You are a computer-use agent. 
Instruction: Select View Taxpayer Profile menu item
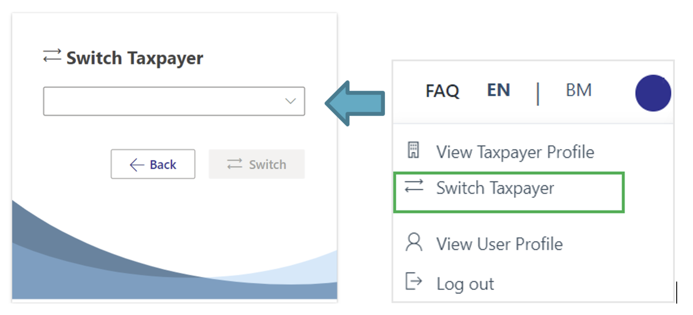[515, 152]
